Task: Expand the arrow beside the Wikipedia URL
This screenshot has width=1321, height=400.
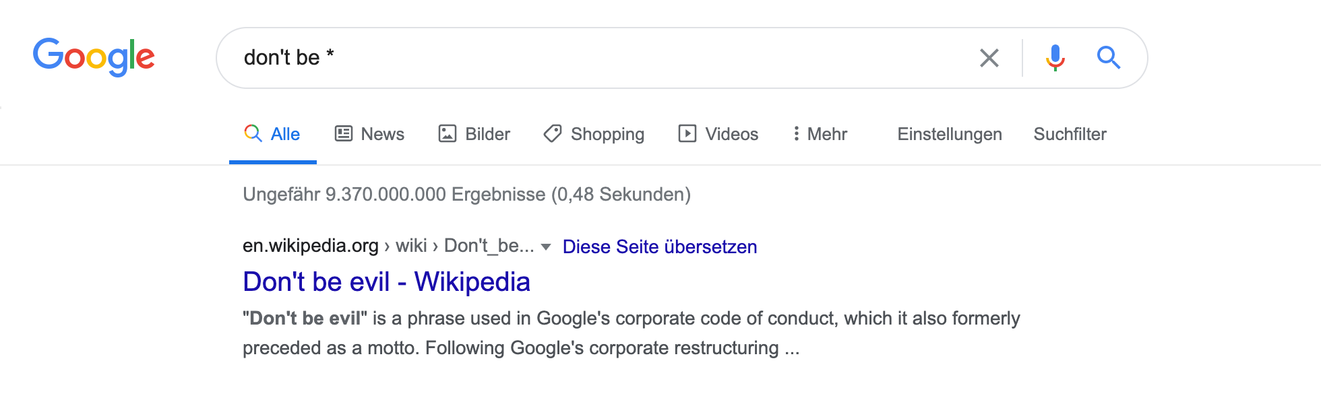Action: [546, 247]
